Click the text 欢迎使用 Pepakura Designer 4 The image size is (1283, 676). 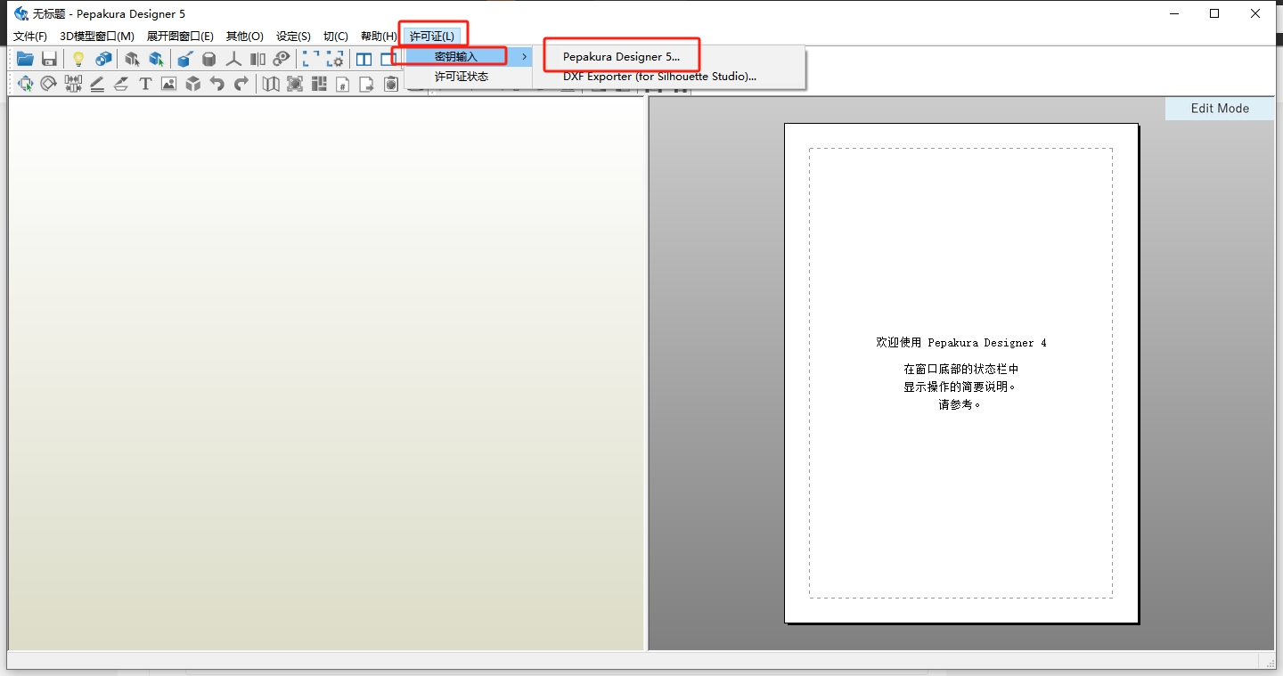coord(961,343)
